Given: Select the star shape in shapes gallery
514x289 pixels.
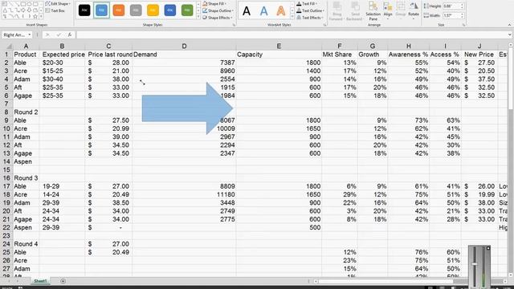Looking at the screenshot, I should point(35,16).
